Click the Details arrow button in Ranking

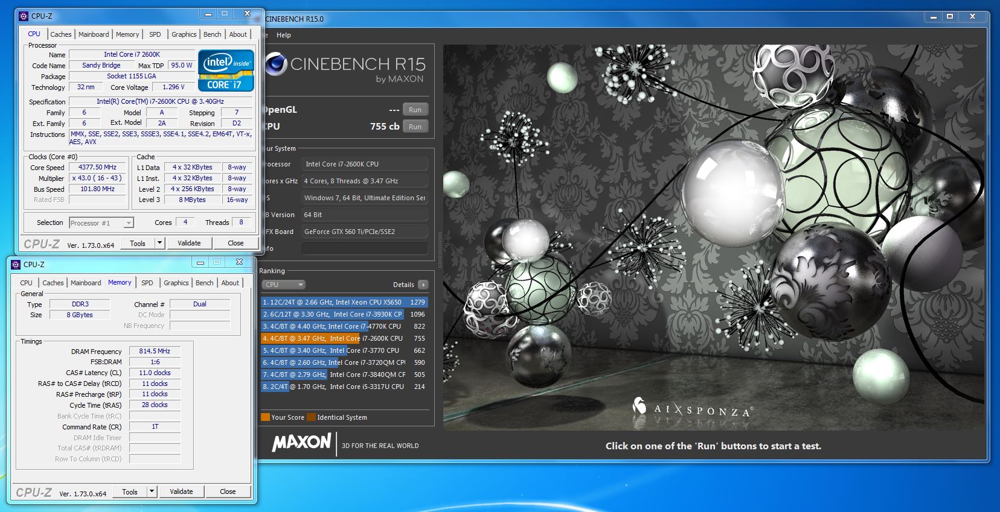[423, 285]
